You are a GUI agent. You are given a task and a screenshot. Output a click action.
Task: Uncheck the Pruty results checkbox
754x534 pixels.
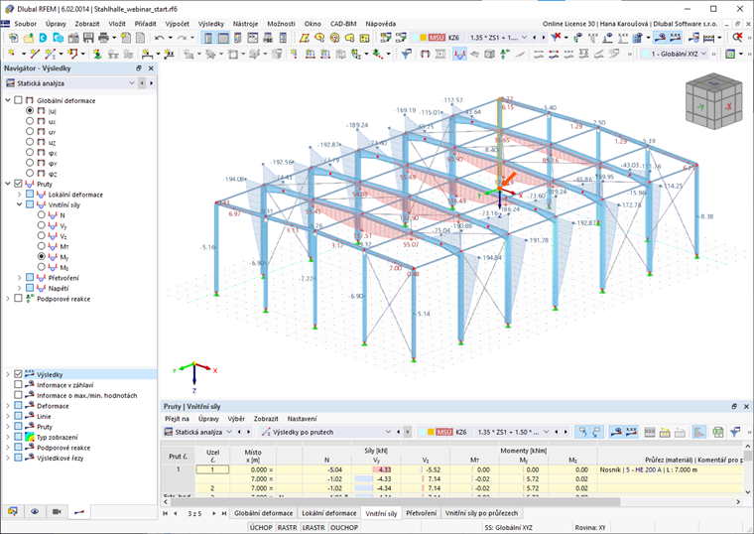coord(18,184)
